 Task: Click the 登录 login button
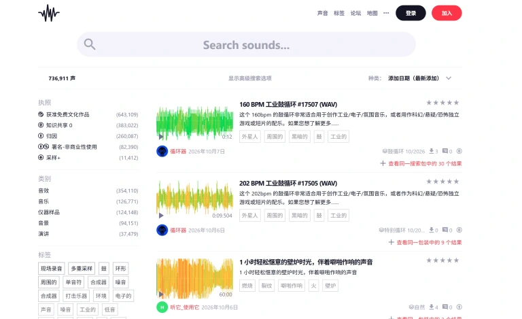(411, 13)
